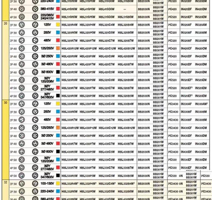The height and width of the screenshot is (200, 212).
Task: Select the outlined connector icon beside 30A 3ØY 120/208V
Action: point(35,160)
